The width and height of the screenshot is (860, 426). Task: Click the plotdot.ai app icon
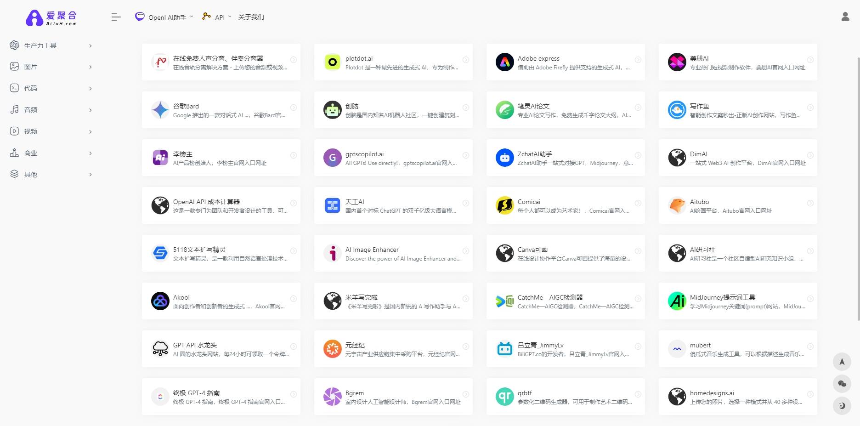[333, 62]
